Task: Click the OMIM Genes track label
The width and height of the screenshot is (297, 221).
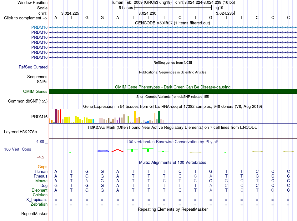Action: coord(35,92)
